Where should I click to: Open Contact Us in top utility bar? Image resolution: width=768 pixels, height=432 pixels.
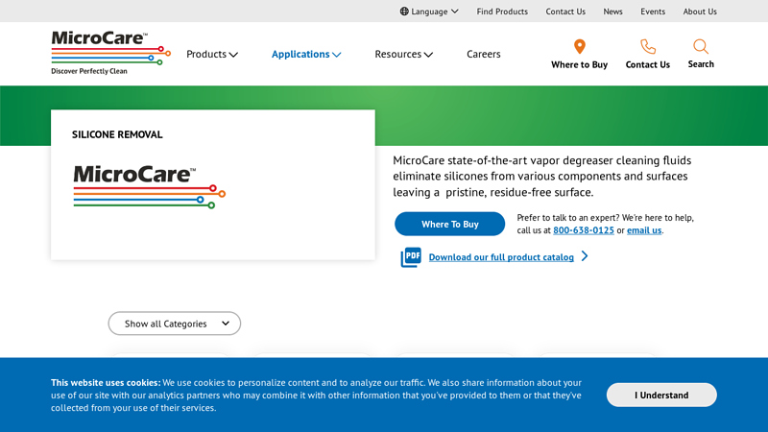565,12
